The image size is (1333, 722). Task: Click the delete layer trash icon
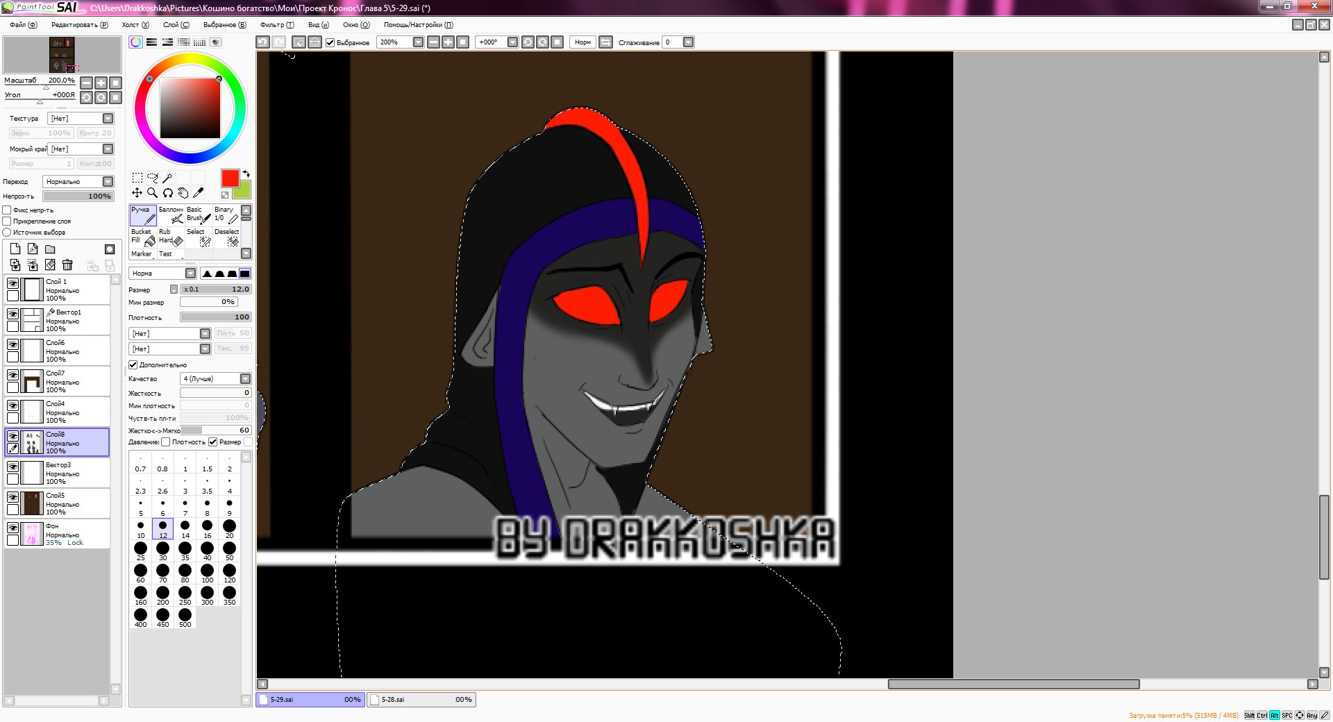tap(67, 265)
